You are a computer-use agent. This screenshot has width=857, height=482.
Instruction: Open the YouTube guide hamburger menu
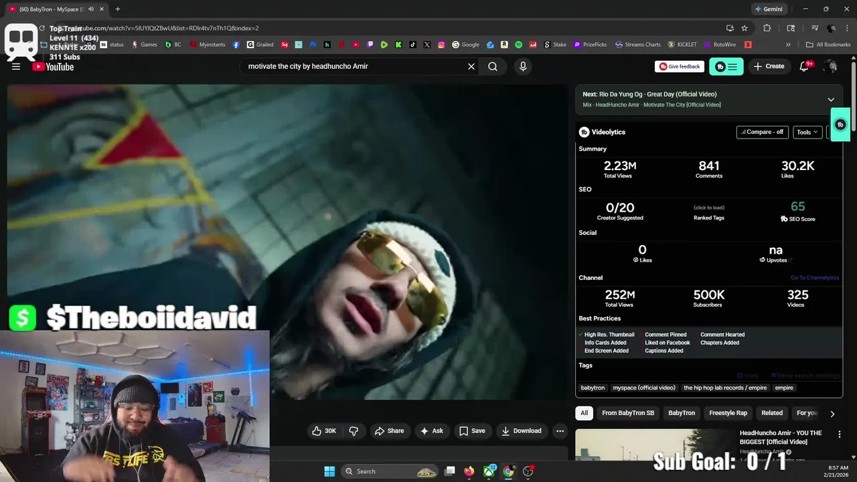pos(16,66)
